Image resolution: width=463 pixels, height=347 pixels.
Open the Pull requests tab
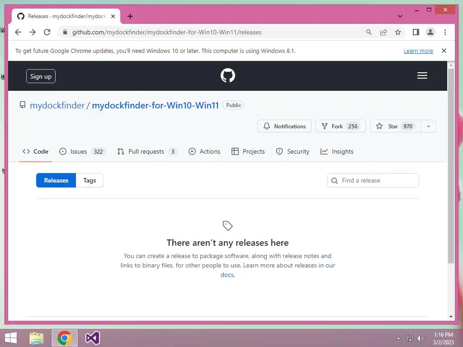[147, 151]
